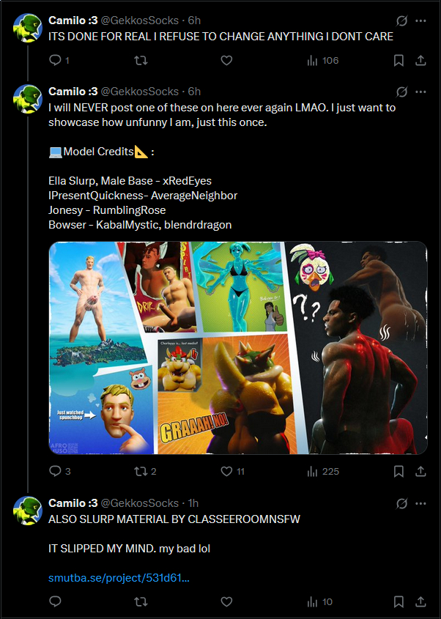Click Camilo's avatar on the first tweet
This screenshot has height=619, width=441.
pyautogui.click(x=28, y=27)
